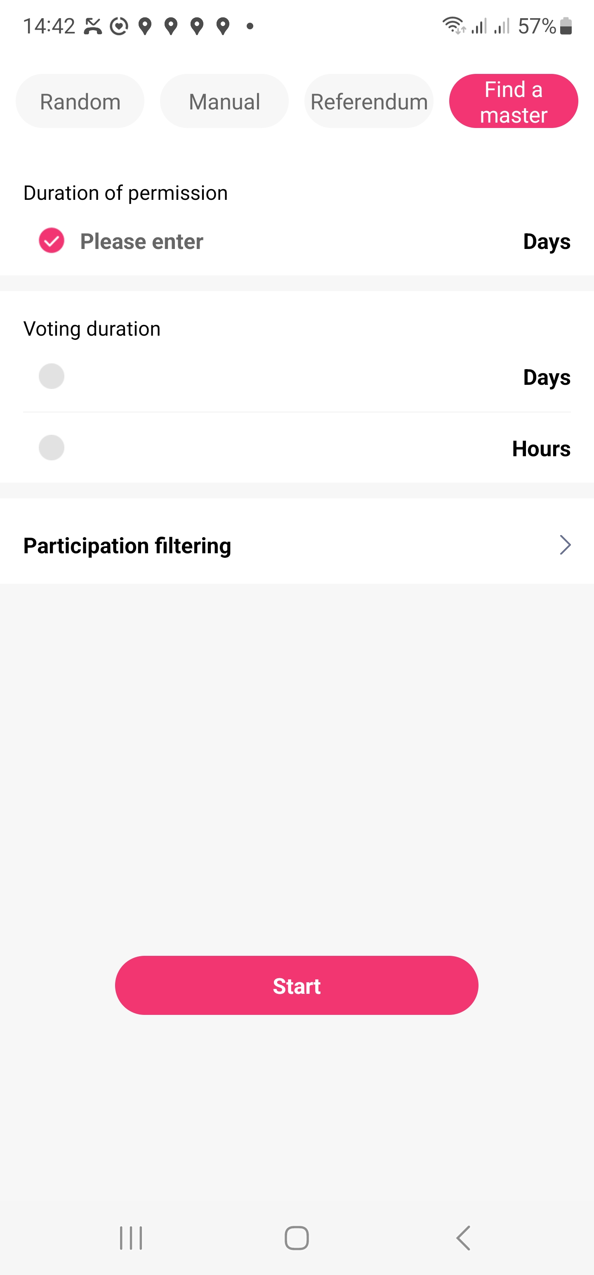Select the voting duration Hours radio button
The width and height of the screenshot is (594, 1275).
point(52,448)
